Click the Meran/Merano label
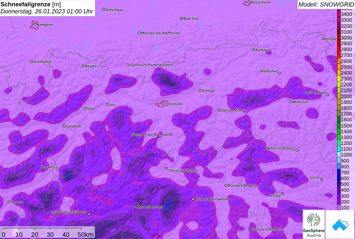 click(x=150, y=207)
